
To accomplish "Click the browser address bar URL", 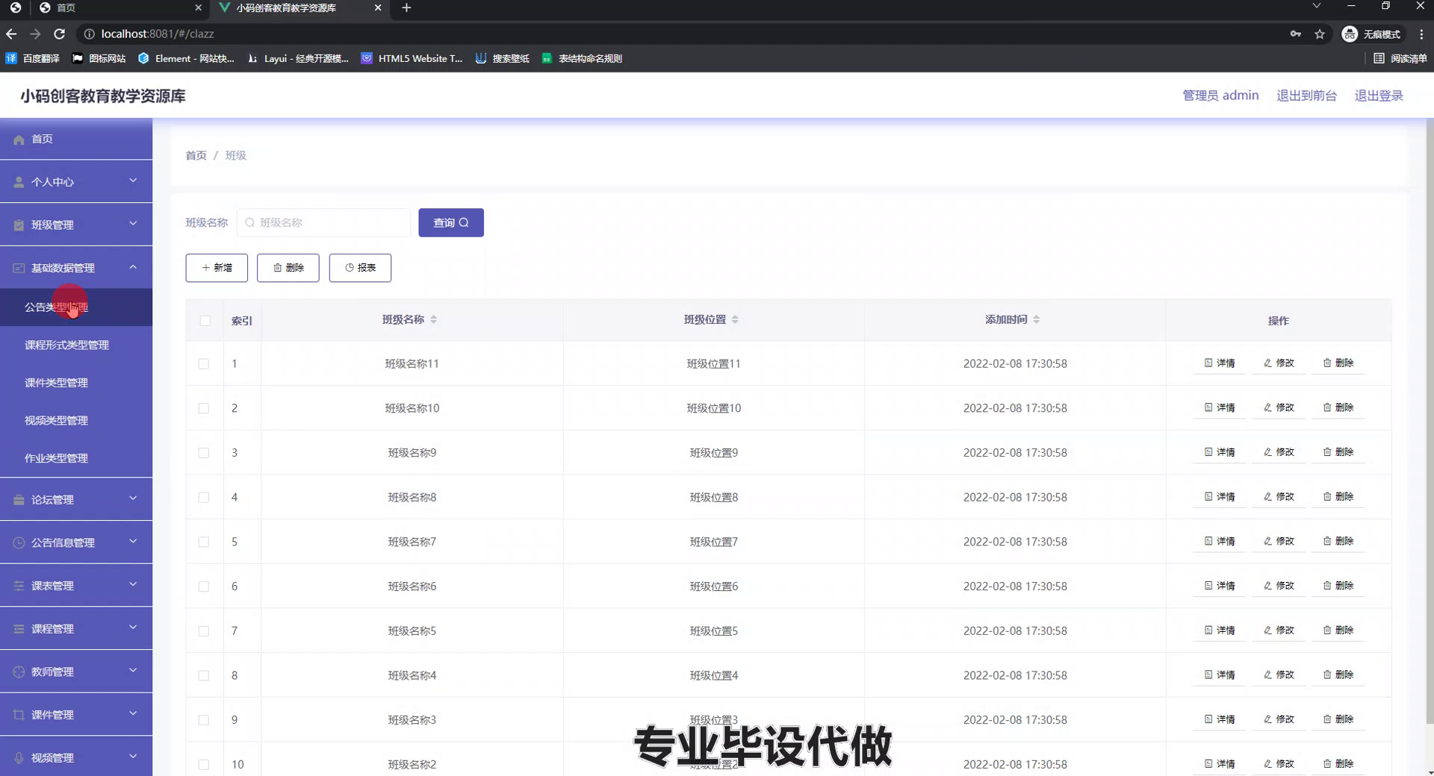I will (158, 34).
